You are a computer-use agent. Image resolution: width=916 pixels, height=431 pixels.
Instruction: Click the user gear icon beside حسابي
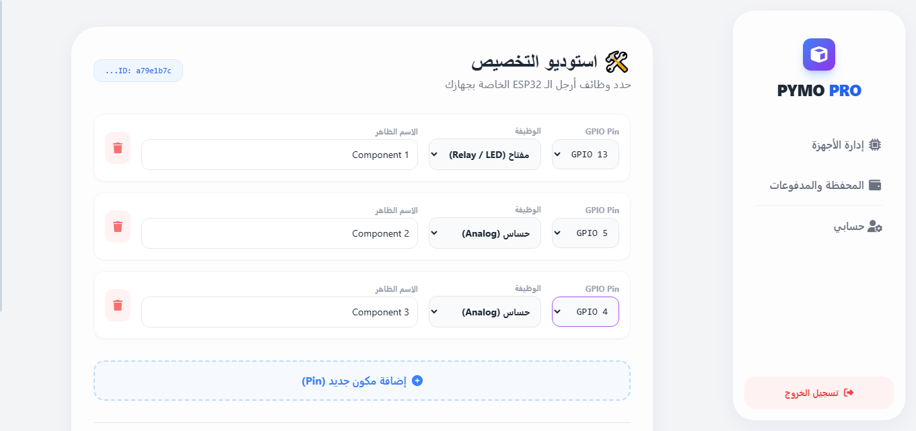coord(875,227)
